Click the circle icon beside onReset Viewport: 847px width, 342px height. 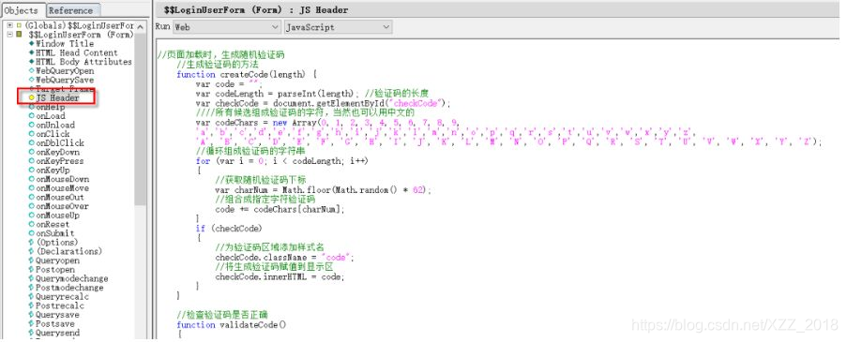31,224
